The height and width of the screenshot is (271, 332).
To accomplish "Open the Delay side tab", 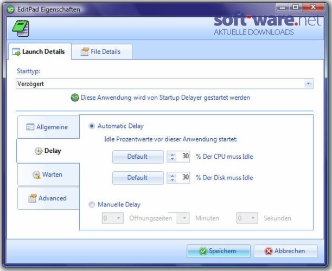I will coord(48,151).
